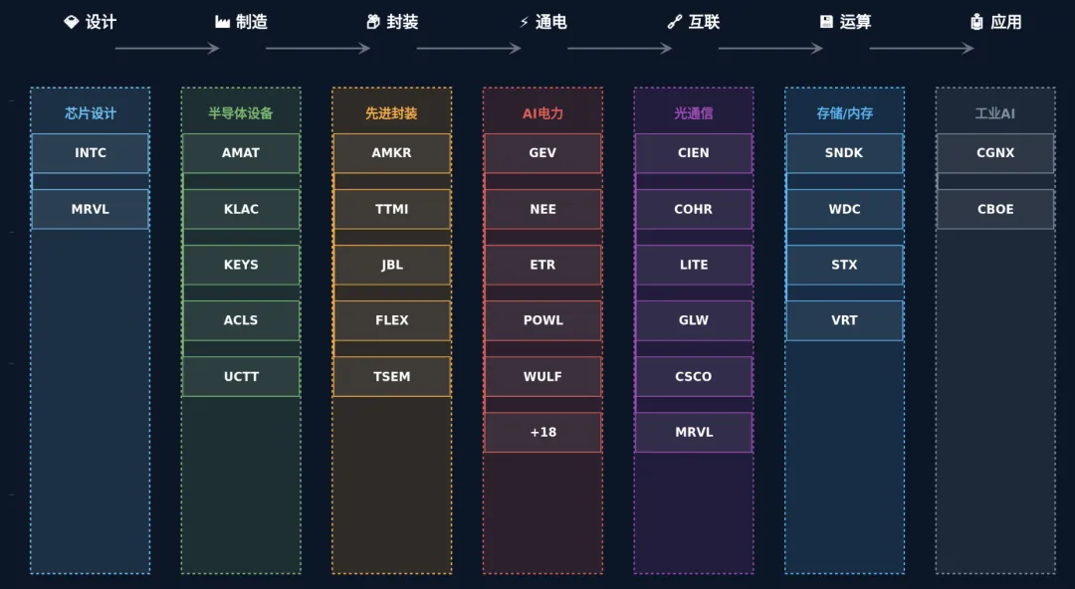Click the 制造 stage label text
1075x589 pixels.
(252, 22)
